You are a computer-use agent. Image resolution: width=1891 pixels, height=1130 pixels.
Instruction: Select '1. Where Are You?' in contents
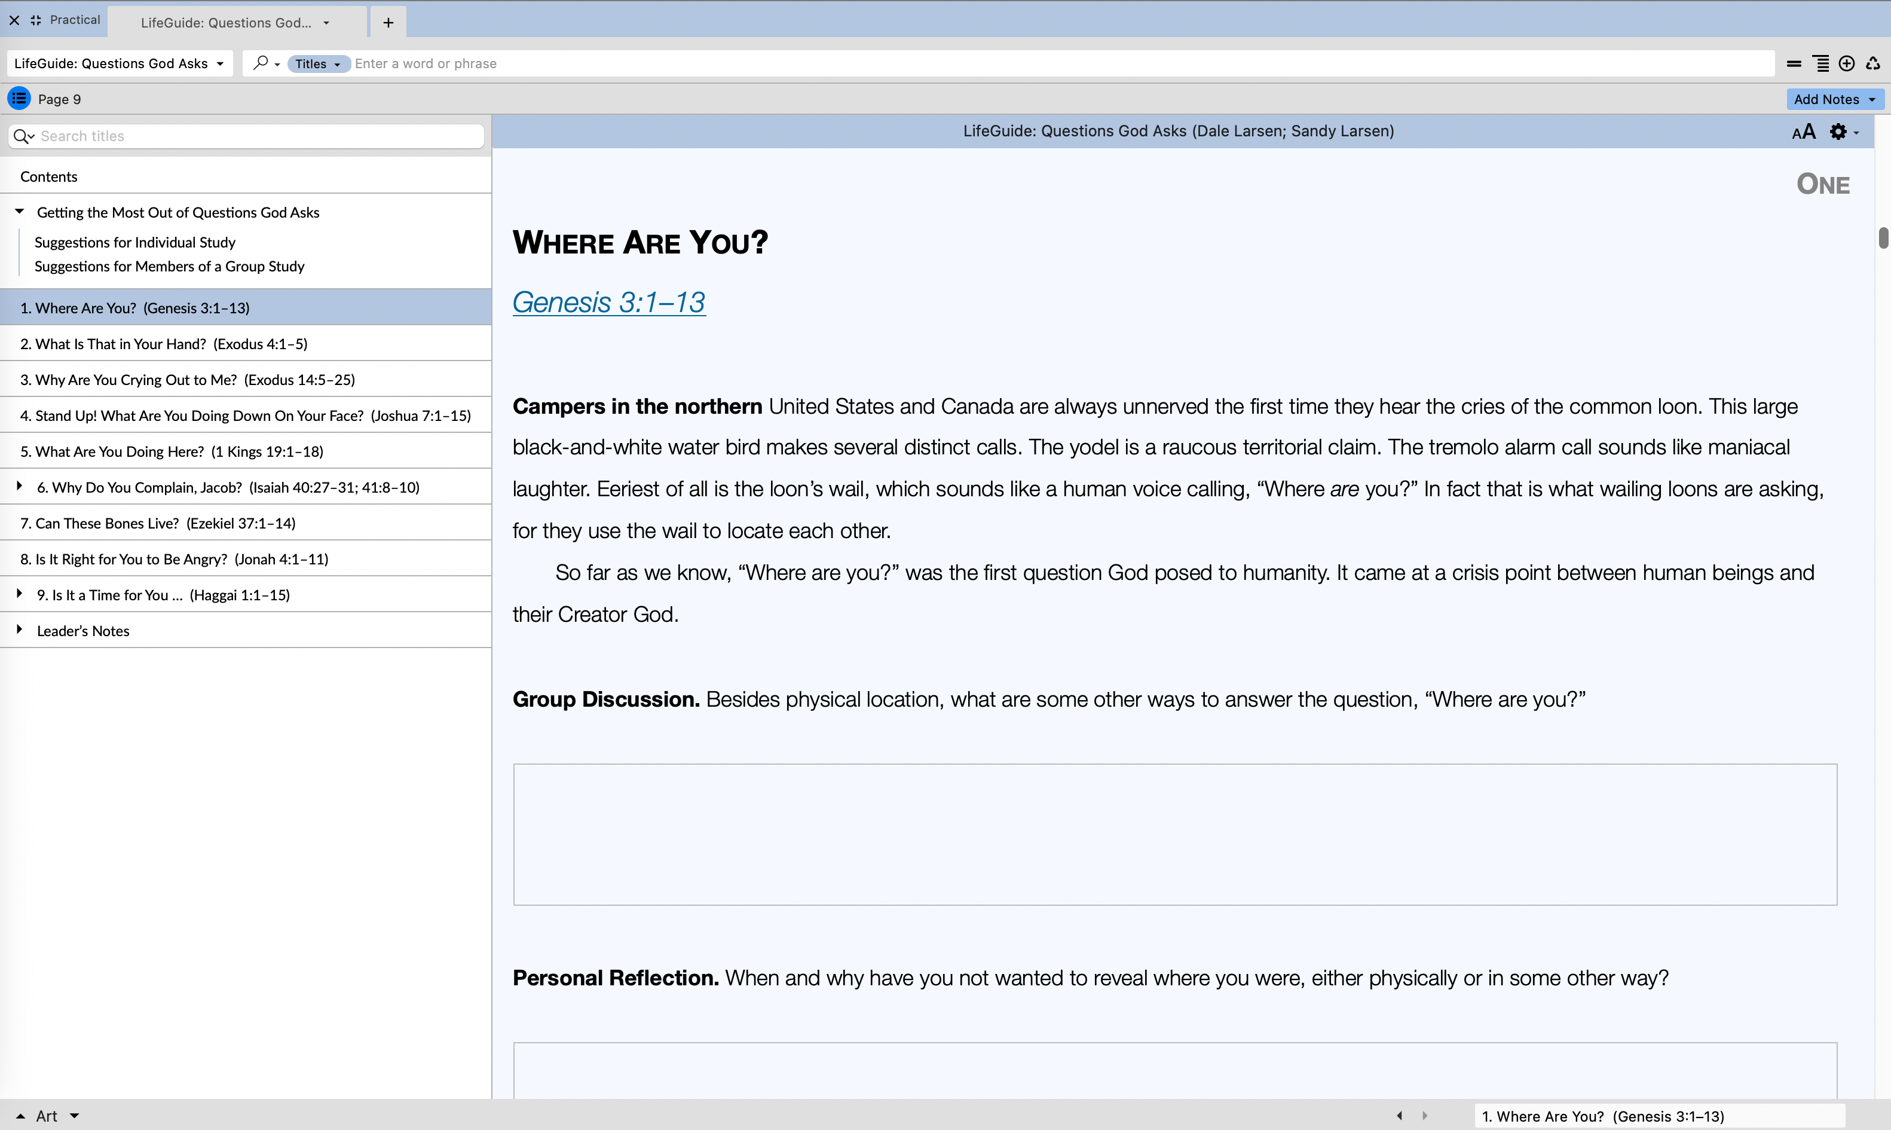tap(245, 308)
